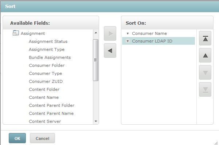Select the Assignment Status field
This screenshot has width=219, height=145.
coord(48,41)
